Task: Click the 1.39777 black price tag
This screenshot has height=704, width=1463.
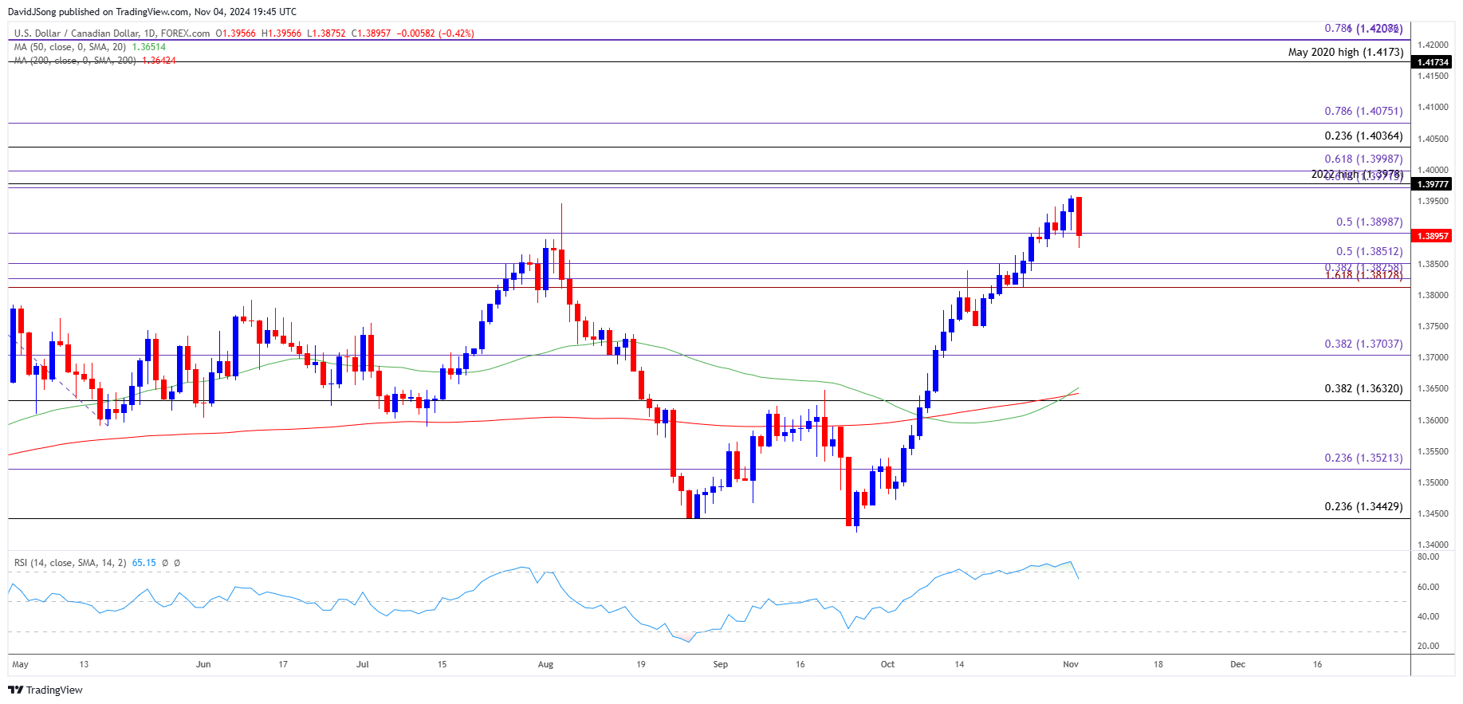Action: [1432, 184]
